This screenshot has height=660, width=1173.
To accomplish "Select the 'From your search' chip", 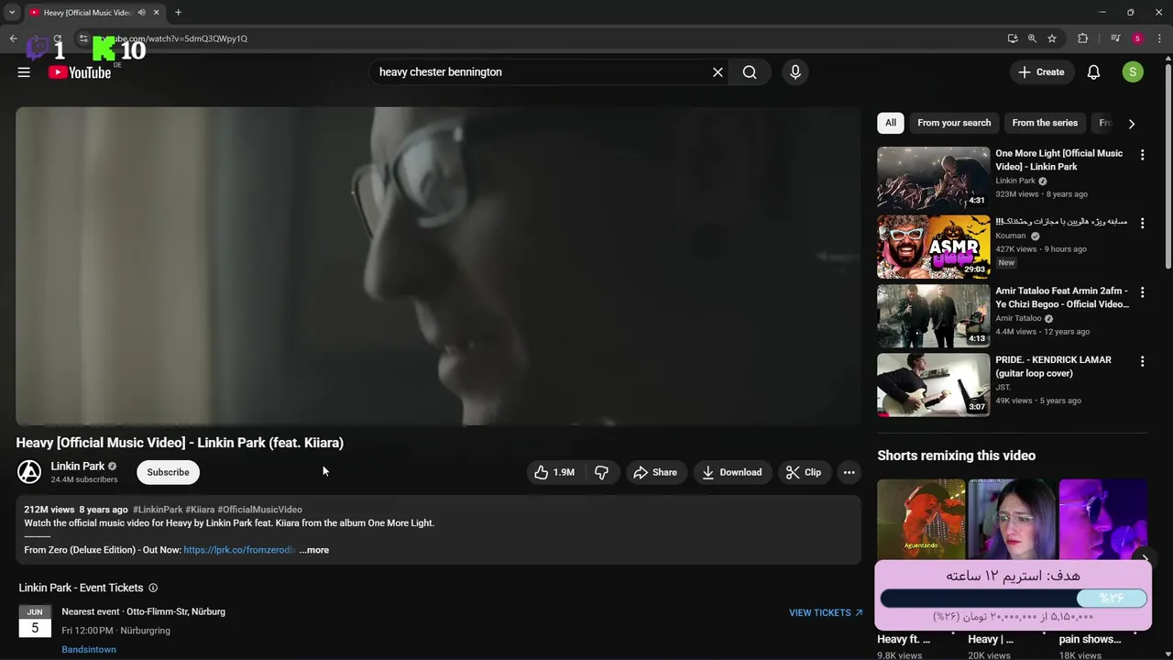I will pyautogui.click(x=954, y=123).
